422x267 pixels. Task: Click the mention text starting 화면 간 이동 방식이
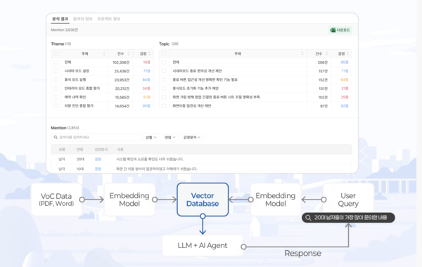[157, 169]
